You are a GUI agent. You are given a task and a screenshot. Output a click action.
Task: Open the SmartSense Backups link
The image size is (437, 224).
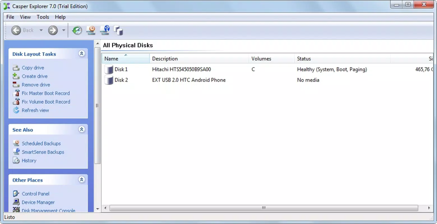pos(43,152)
